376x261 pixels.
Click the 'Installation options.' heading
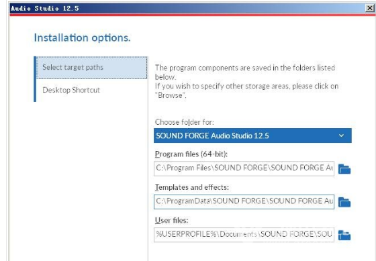pyautogui.click(x=82, y=38)
